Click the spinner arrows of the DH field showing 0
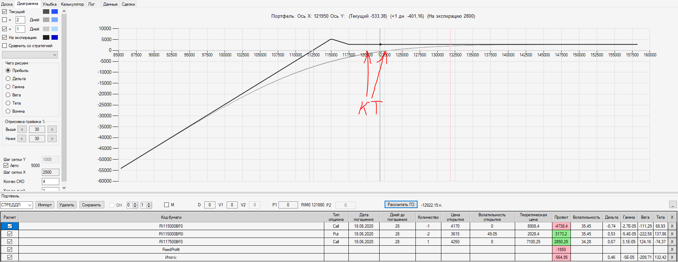678x262 pixels. click(x=135, y=205)
